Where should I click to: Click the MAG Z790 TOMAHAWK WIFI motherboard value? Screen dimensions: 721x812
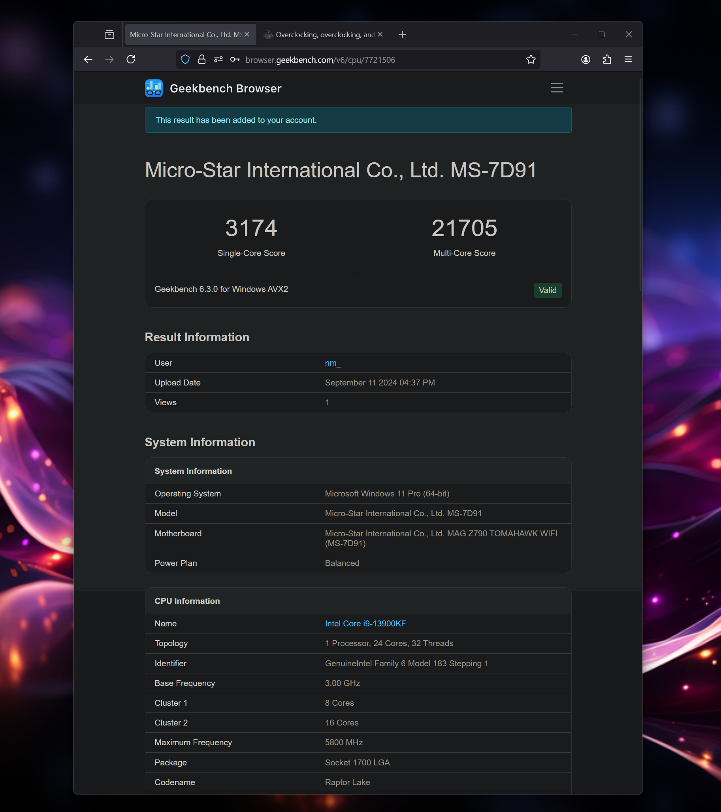[x=441, y=538]
